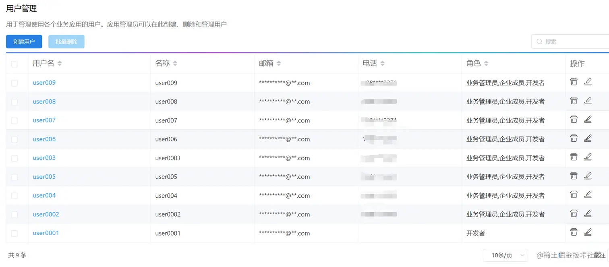The width and height of the screenshot is (609, 267).
Task: Open the user008 username link
Action: click(44, 101)
